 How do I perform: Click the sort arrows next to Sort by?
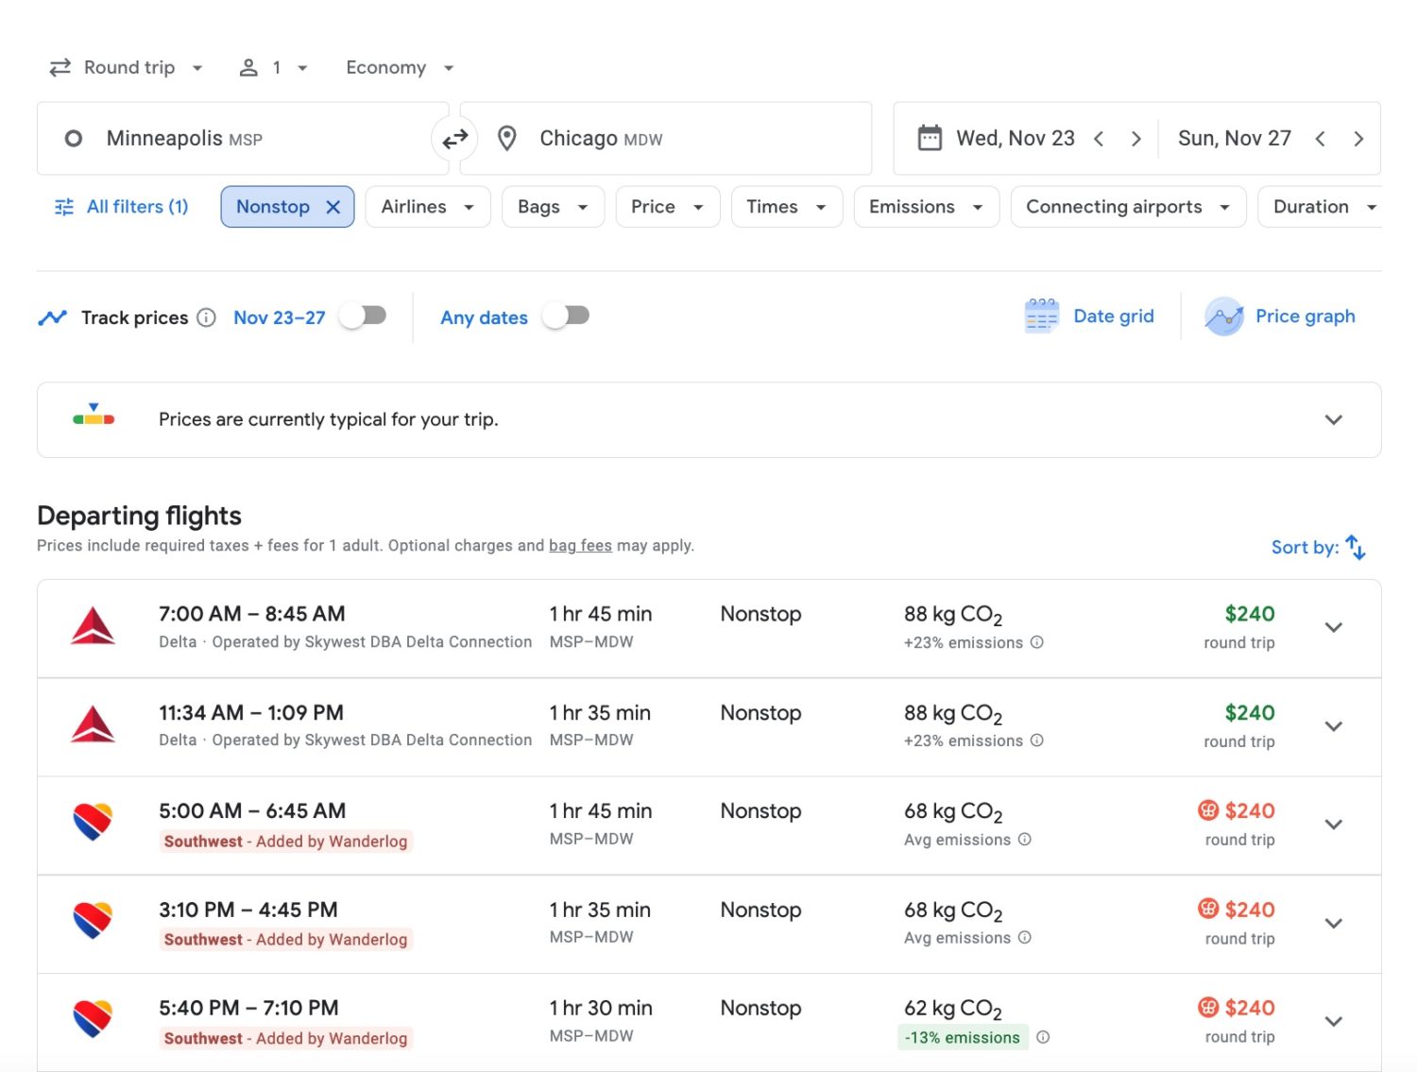coord(1356,547)
